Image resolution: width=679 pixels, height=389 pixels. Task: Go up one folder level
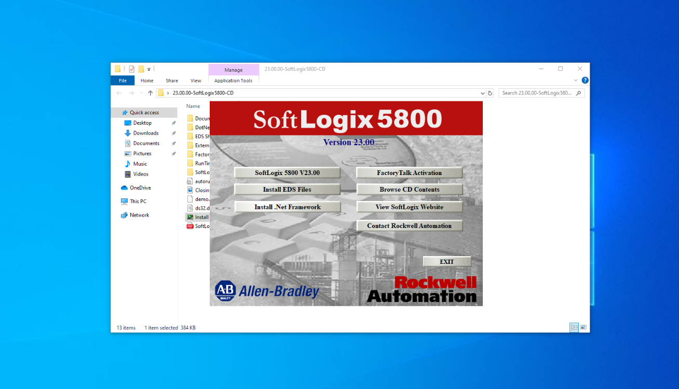pyautogui.click(x=151, y=93)
